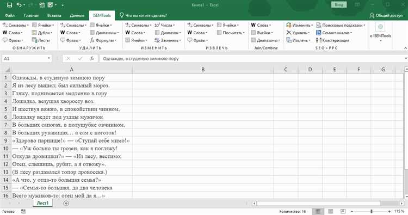Switch to the Данные tab
This screenshot has width=408, height=215.
77,16
